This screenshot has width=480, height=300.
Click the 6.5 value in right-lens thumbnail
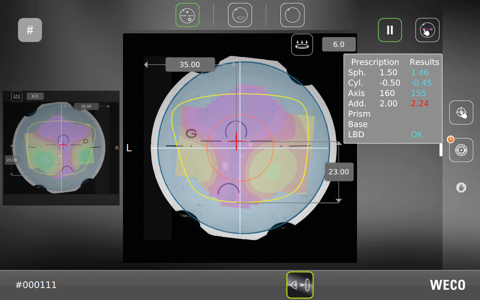(x=35, y=96)
